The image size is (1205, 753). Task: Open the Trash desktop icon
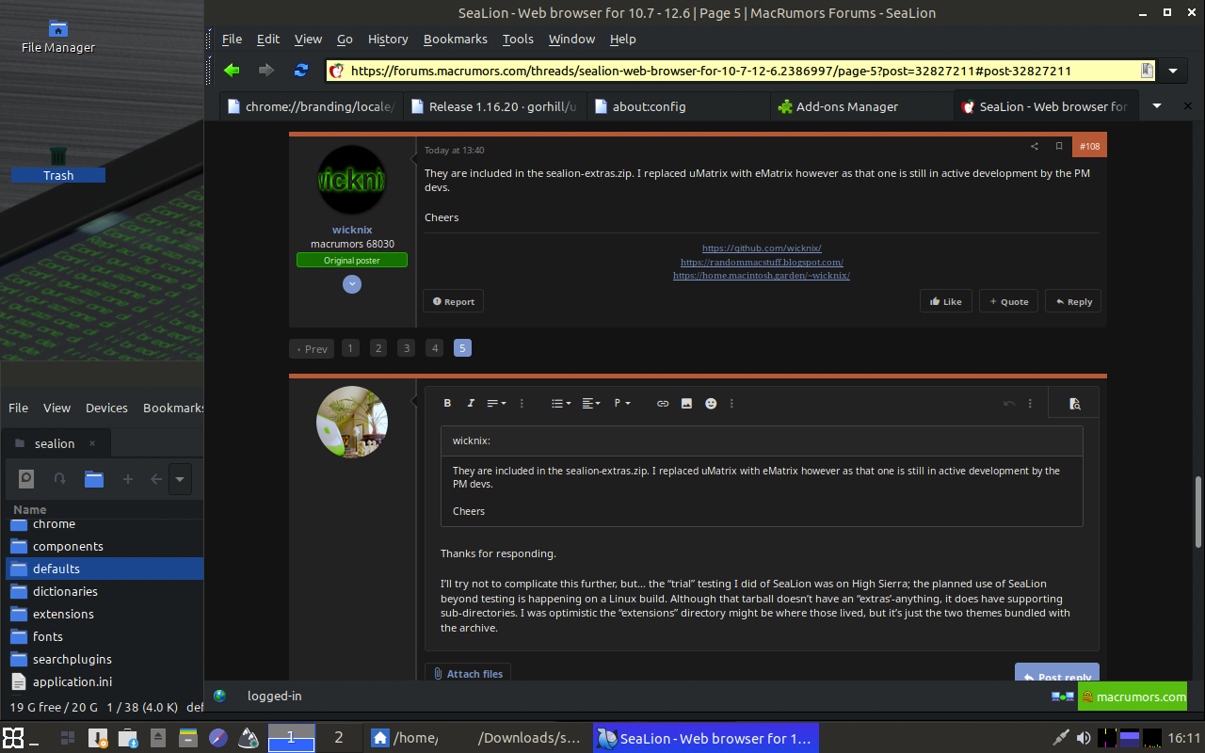tap(58, 164)
